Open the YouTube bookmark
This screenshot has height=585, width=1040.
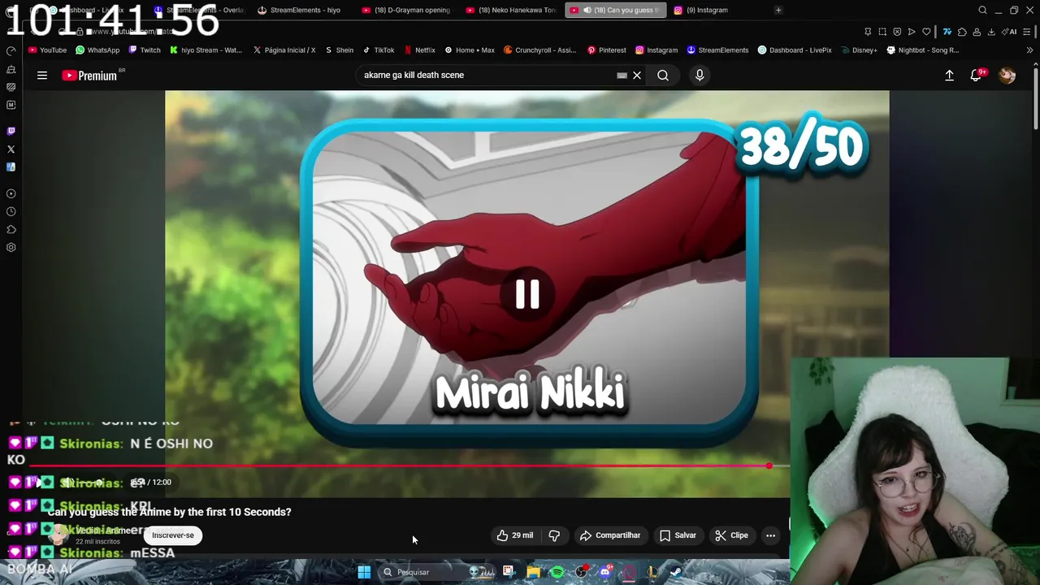point(47,50)
